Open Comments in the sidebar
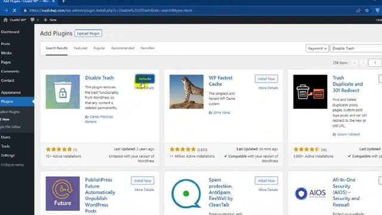The height and width of the screenshot is (215, 382). [10, 71]
